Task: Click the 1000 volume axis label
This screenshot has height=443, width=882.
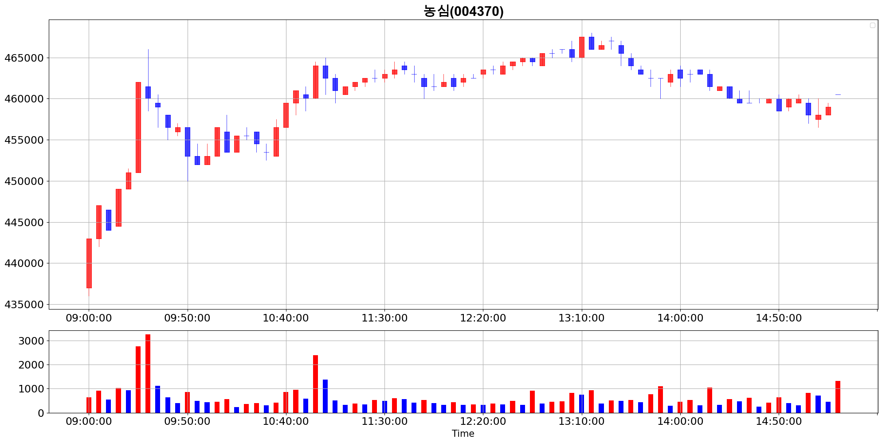Action: (x=31, y=389)
